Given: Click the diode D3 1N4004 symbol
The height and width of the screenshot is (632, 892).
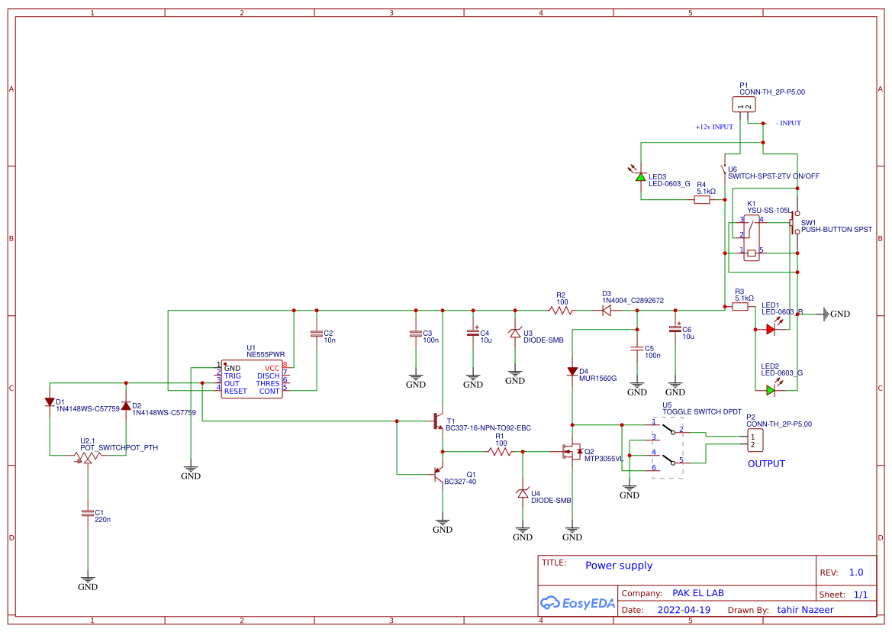Looking at the screenshot, I should click(606, 311).
